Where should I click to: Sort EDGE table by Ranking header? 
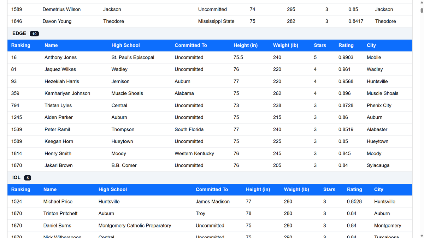point(21,45)
